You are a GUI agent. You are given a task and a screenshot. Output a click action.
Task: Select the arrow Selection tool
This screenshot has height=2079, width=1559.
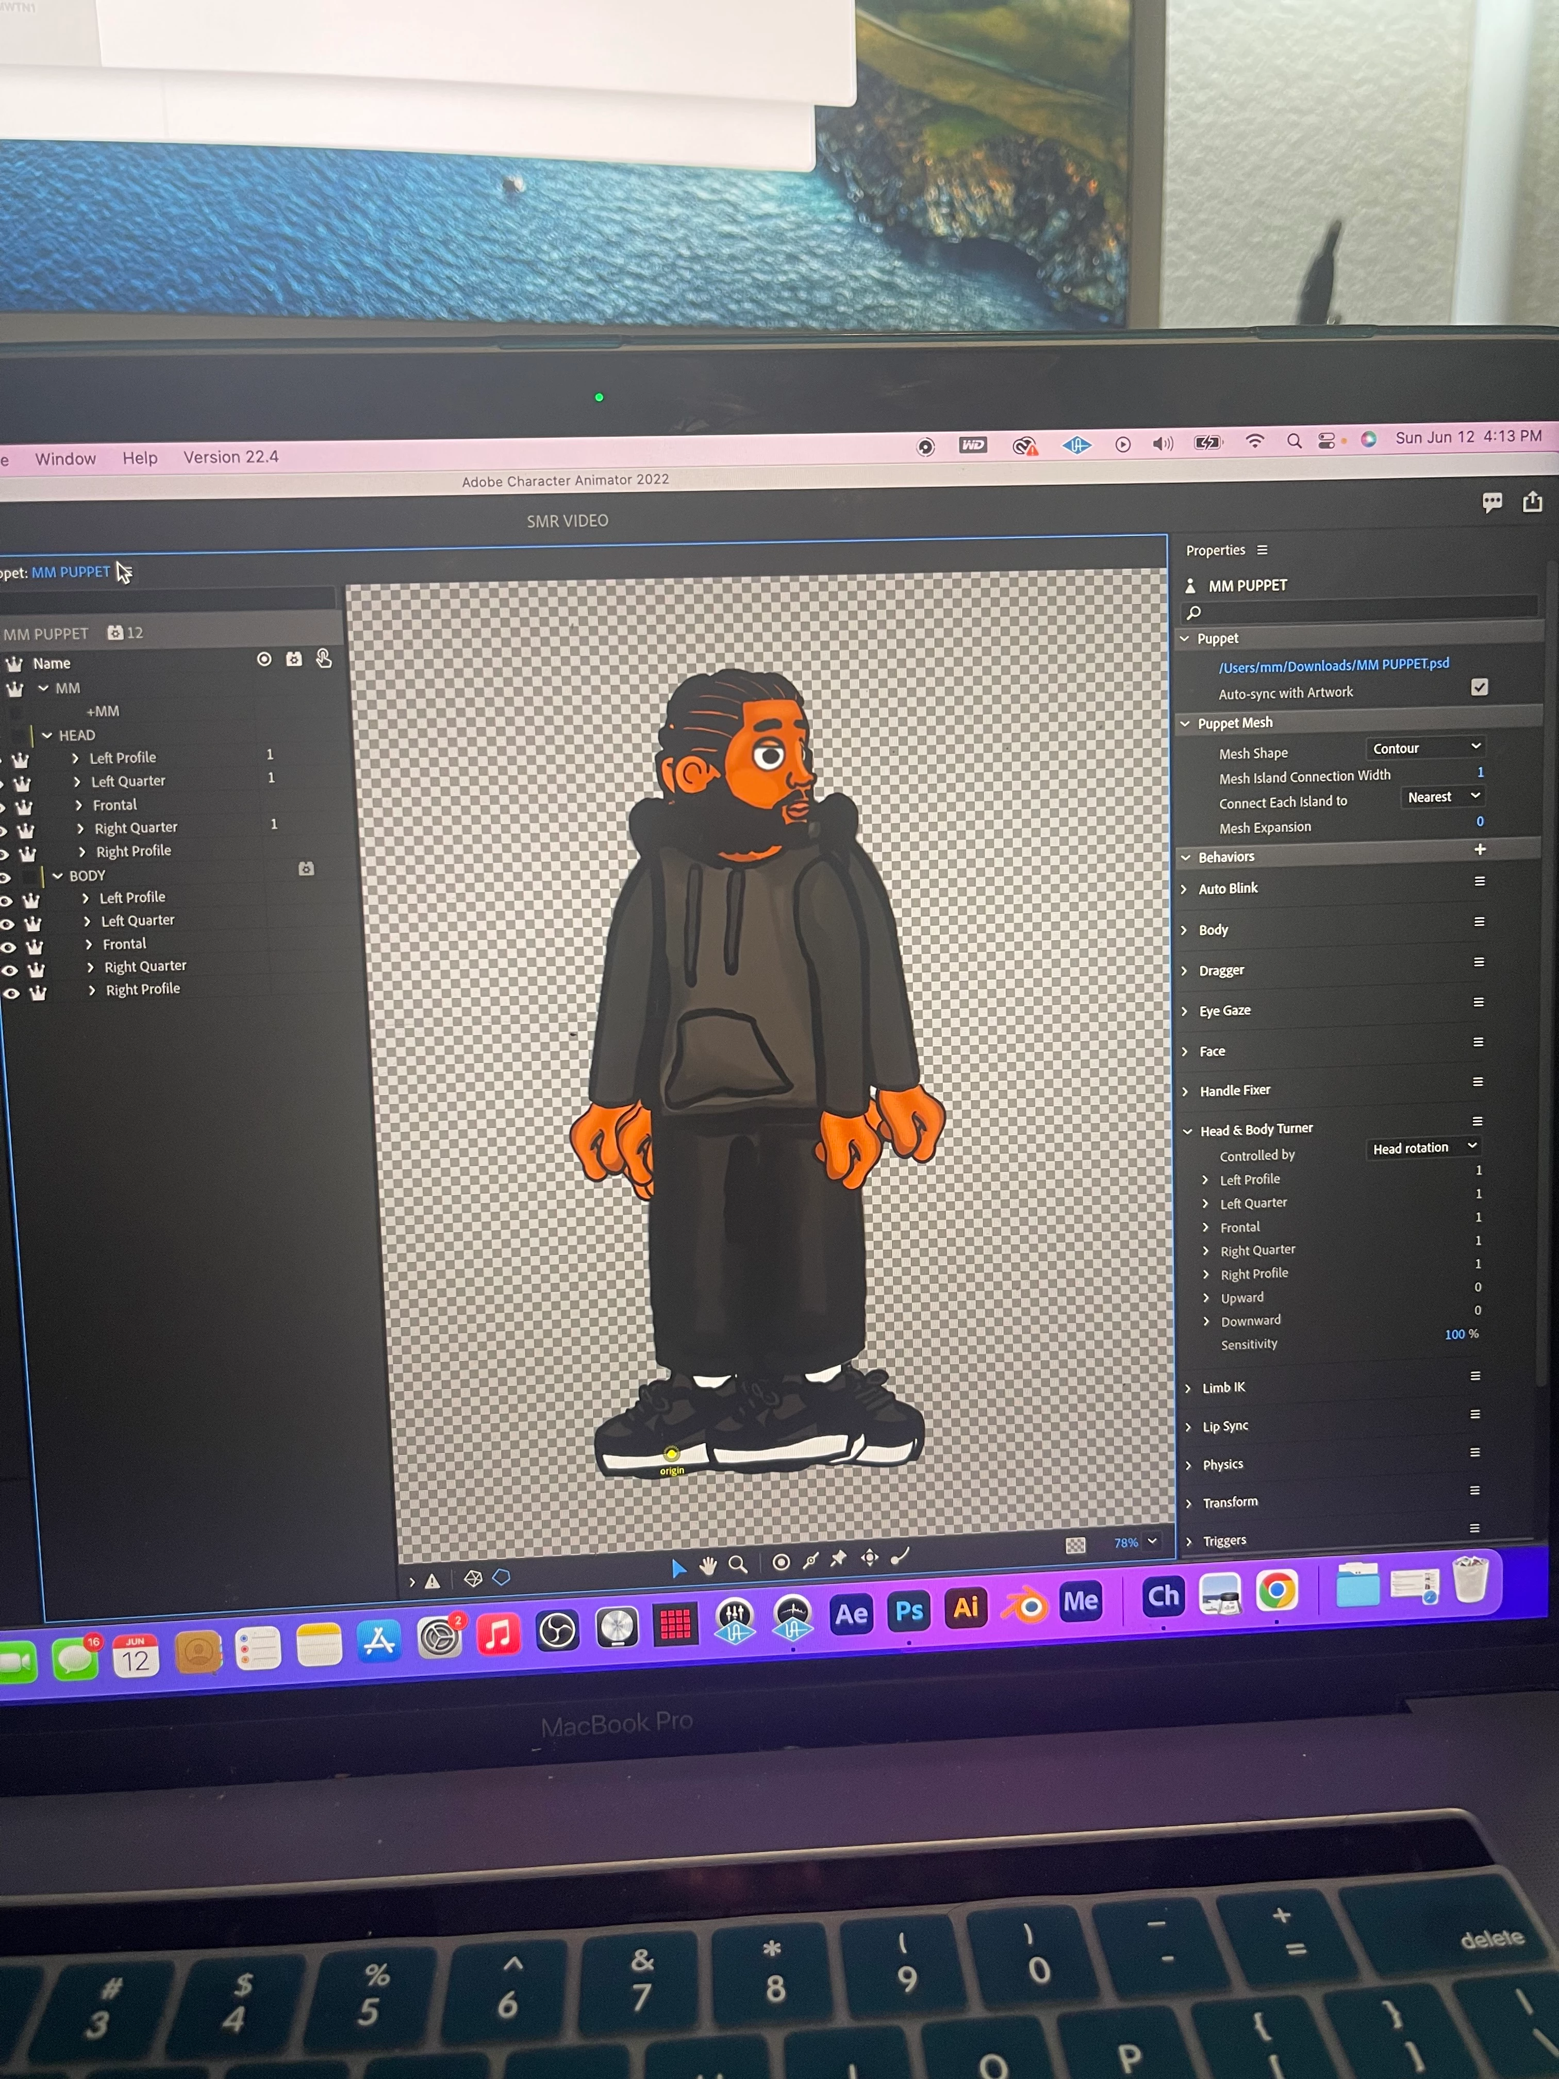point(678,1567)
